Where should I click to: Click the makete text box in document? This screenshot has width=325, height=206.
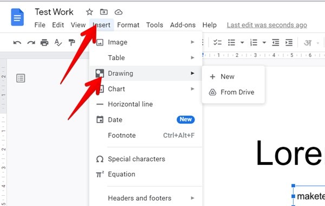309,196
